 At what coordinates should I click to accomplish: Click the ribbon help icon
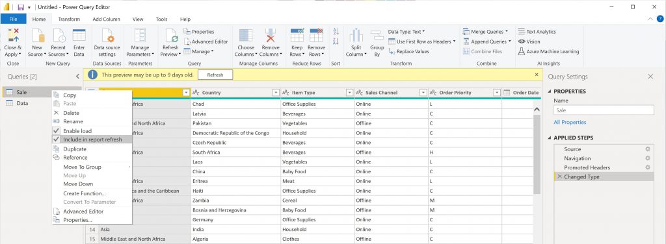[x=660, y=19]
